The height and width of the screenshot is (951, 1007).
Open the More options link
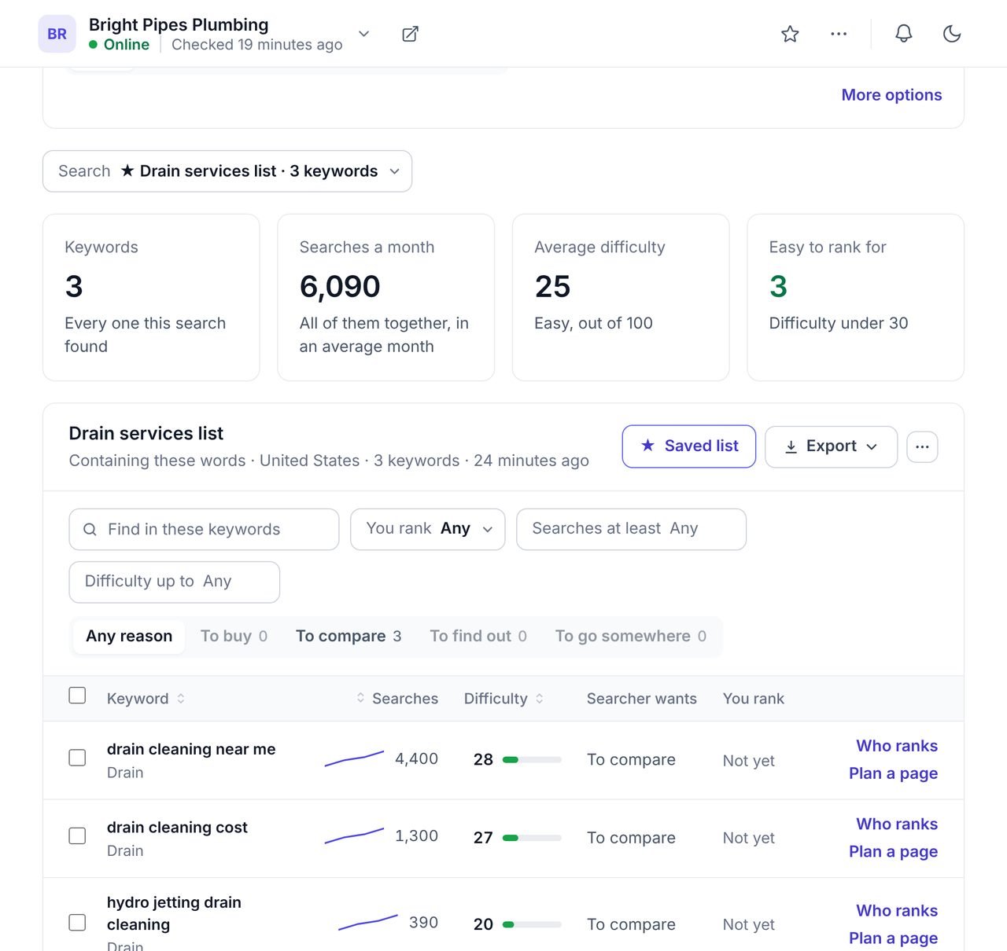click(891, 95)
